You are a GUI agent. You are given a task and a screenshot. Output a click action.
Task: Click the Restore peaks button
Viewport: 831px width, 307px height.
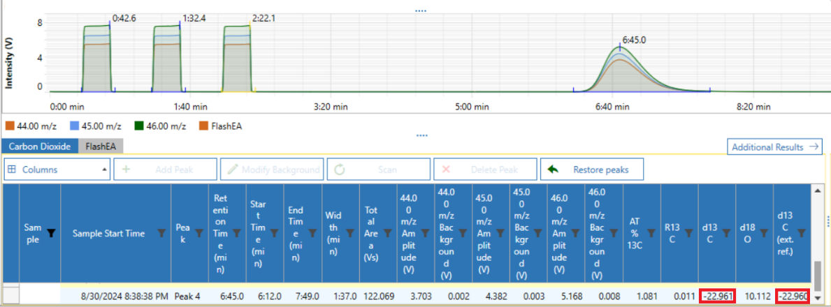592,170
